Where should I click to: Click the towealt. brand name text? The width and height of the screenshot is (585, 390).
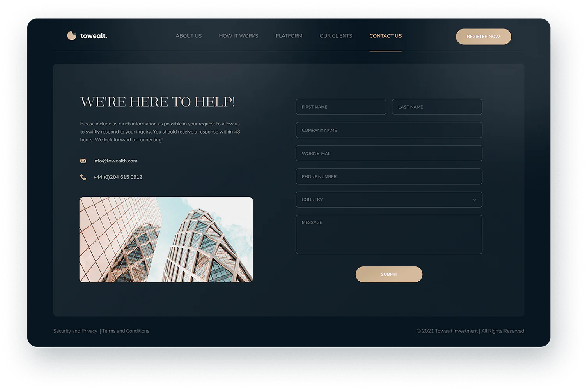(x=94, y=36)
